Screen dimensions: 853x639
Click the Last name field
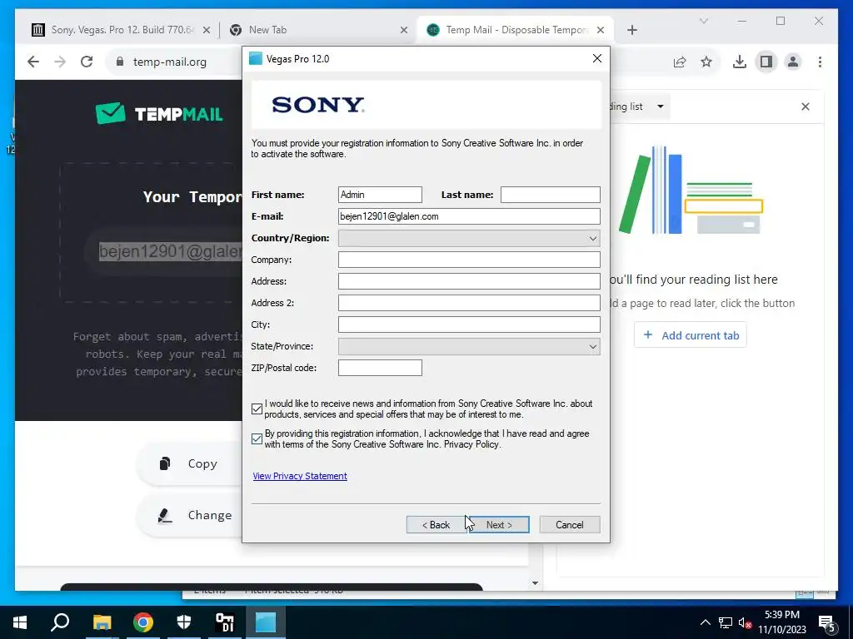pos(550,195)
